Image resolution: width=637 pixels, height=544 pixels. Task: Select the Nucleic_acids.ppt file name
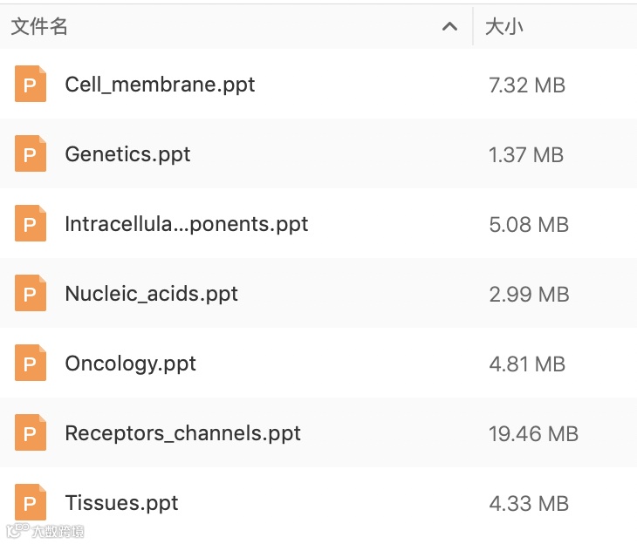151,294
